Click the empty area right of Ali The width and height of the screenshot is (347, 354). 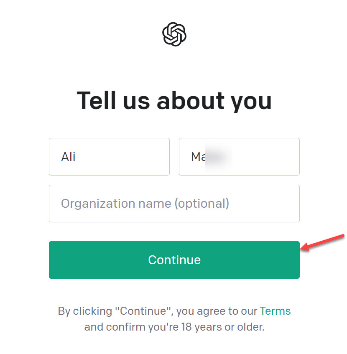pos(122,157)
